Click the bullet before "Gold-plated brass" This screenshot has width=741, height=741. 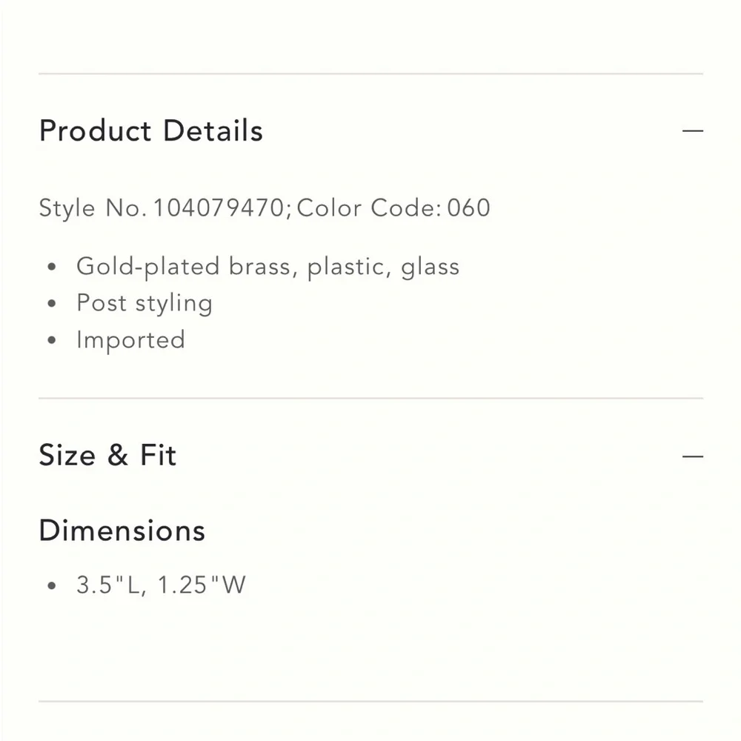click(51, 268)
